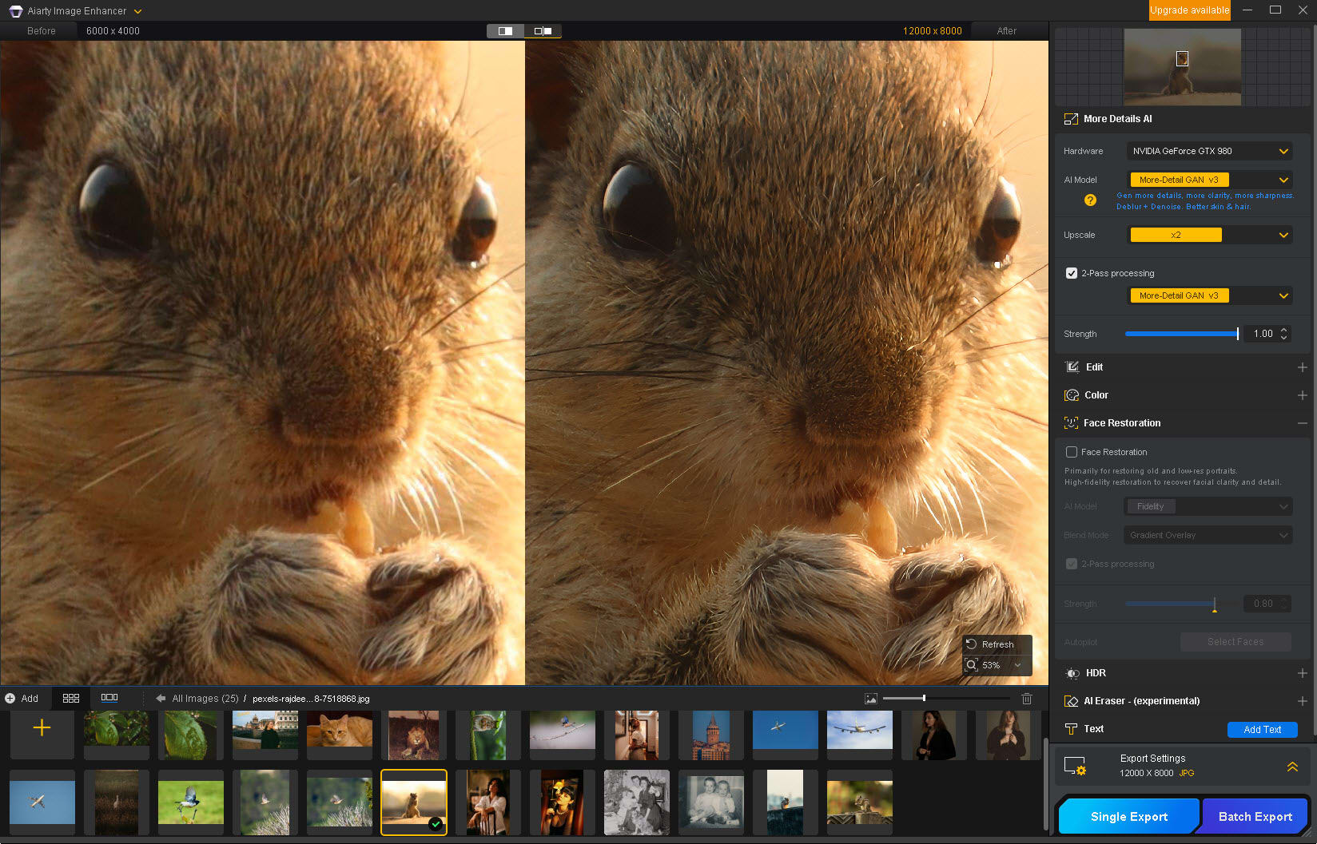Select side-by-side compare mode icon
The height and width of the screenshot is (844, 1317).
pyautogui.click(x=543, y=31)
